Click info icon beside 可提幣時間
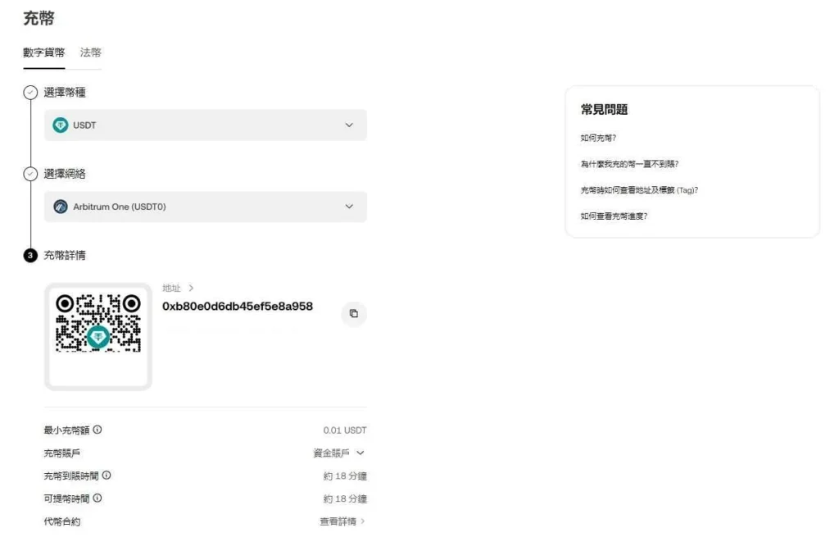The width and height of the screenshot is (839, 537). point(98,498)
